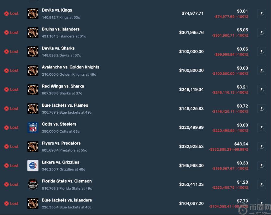271x215 pixels.
Task: Open the Flyers vs. Predators market
Action: (61, 143)
